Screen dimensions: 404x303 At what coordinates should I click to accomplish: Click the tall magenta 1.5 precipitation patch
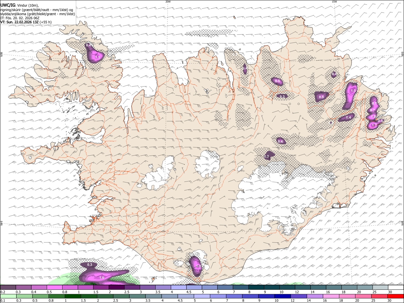[x=349, y=96]
